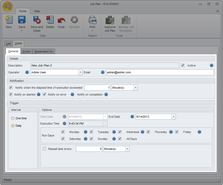Switch to the List tab
The height and width of the screenshot is (185, 223).
pyautogui.click(x=8, y=44)
